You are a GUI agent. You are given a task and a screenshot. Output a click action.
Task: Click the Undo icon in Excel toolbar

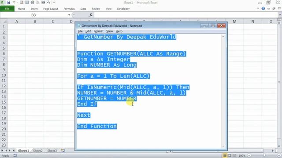[14, 2]
